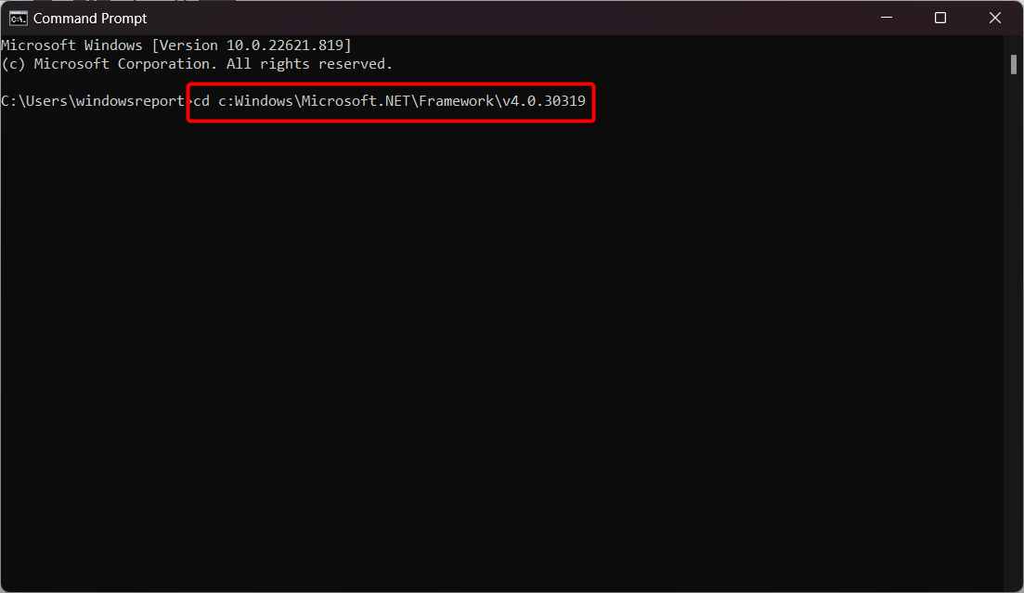Click the empty title bar area
This screenshot has width=1024, height=593.
click(503, 18)
